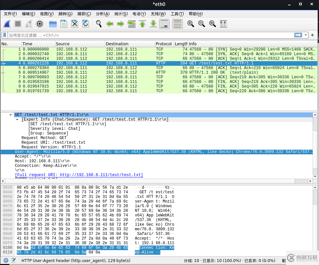This screenshot has width=319, height=265.
Task: Open the 分析(A) menu
Action: (102, 14)
